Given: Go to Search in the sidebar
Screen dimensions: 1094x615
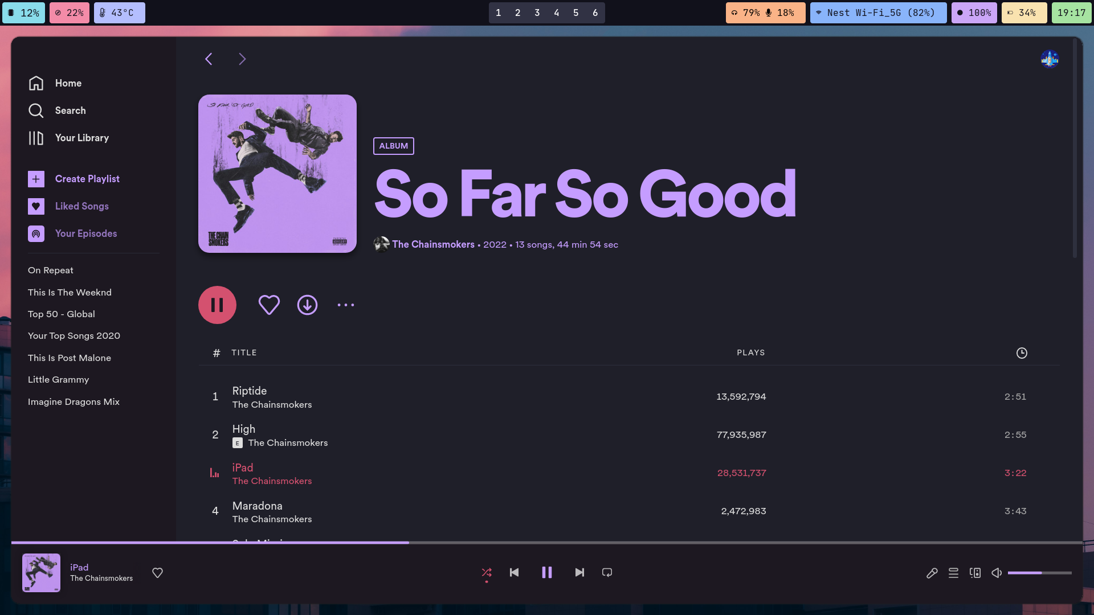Looking at the screenshot, I should pyautogui.click(x=70, y=110).
